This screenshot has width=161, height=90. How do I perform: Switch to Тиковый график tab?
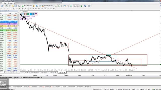[x=10, y=72]
